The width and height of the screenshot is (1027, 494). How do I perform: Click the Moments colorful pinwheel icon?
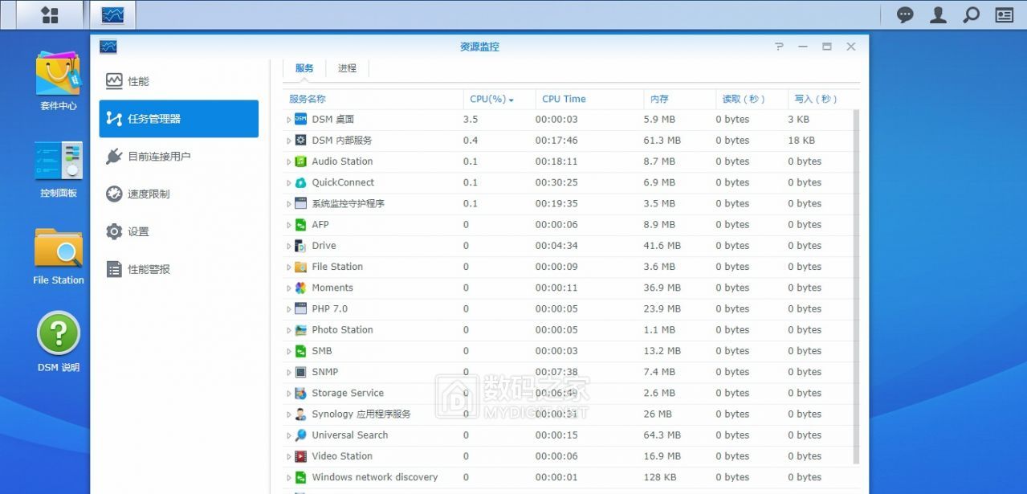pos(300,288)
